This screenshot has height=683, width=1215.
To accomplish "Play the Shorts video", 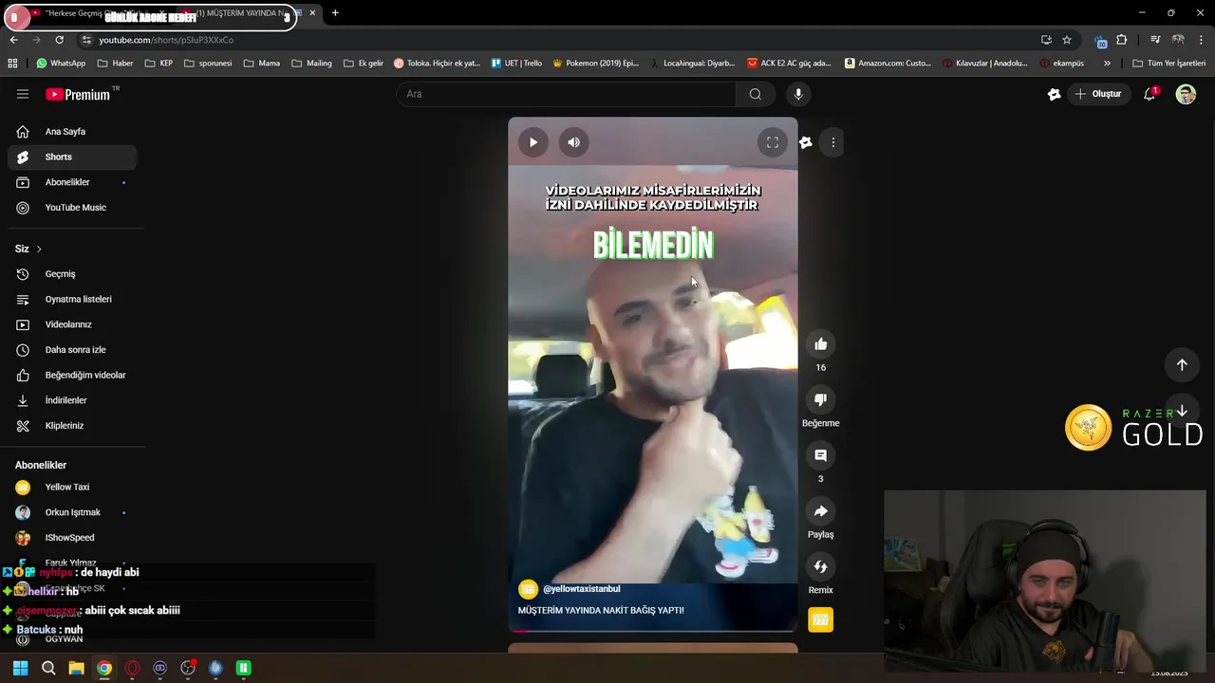I will (x=533, y=142).
